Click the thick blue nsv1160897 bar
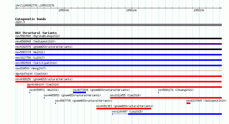This screenshot has width=229, height=124. click(x=175, y=114)
